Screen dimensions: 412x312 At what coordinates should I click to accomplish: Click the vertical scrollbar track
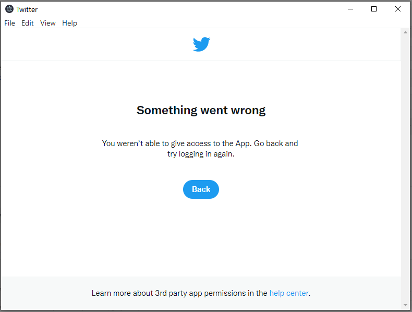click(405, 168)
